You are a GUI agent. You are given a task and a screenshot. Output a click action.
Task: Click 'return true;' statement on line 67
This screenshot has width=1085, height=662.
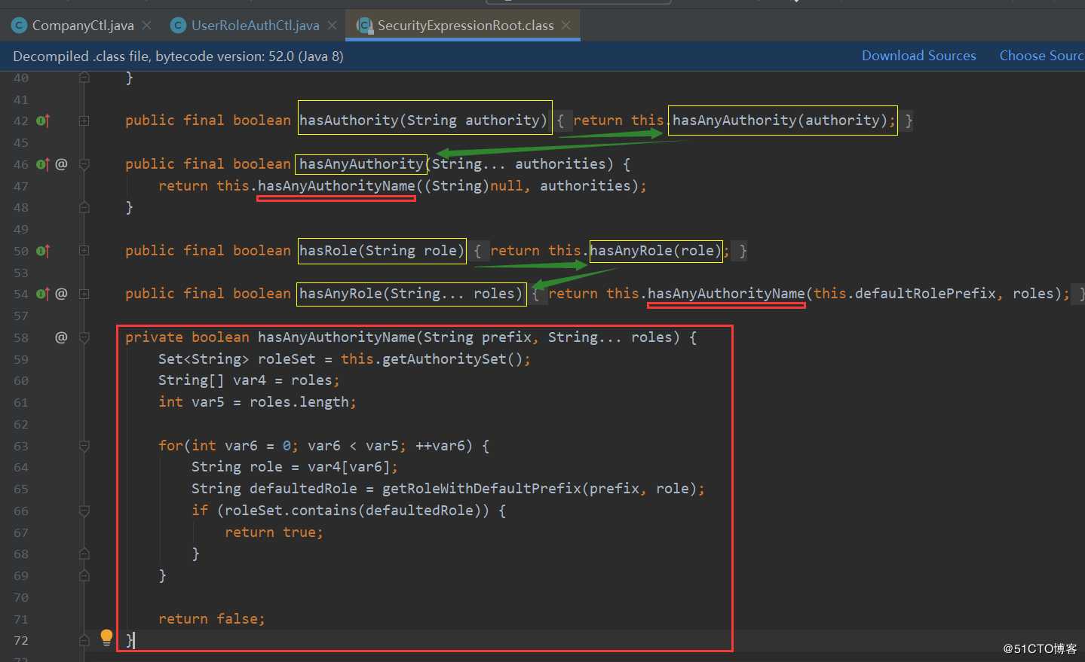pyautogui.click(x=274, y=532)
